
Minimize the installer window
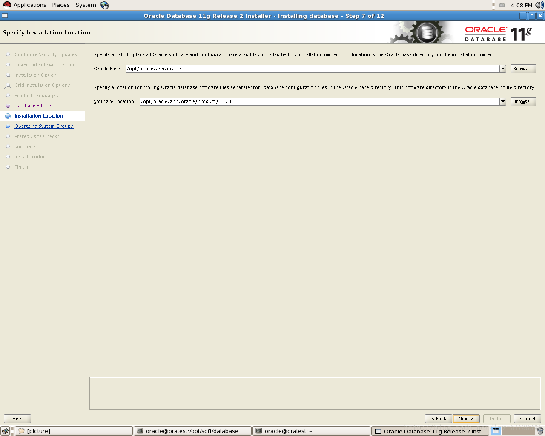(523, 16)
